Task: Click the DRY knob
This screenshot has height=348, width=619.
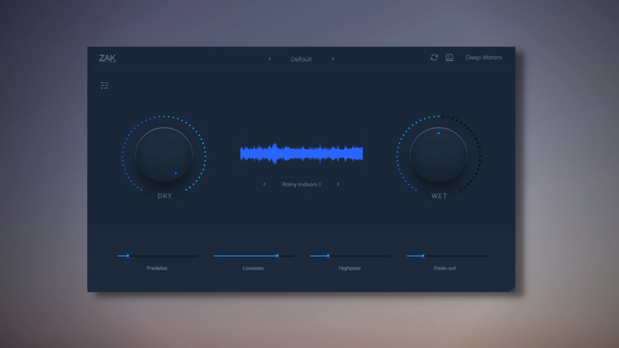Action: 164,155
